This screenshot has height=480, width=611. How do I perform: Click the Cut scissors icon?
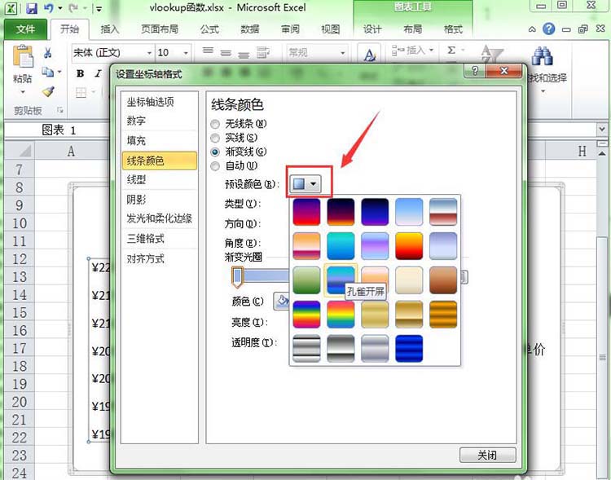tap(48, 53)
